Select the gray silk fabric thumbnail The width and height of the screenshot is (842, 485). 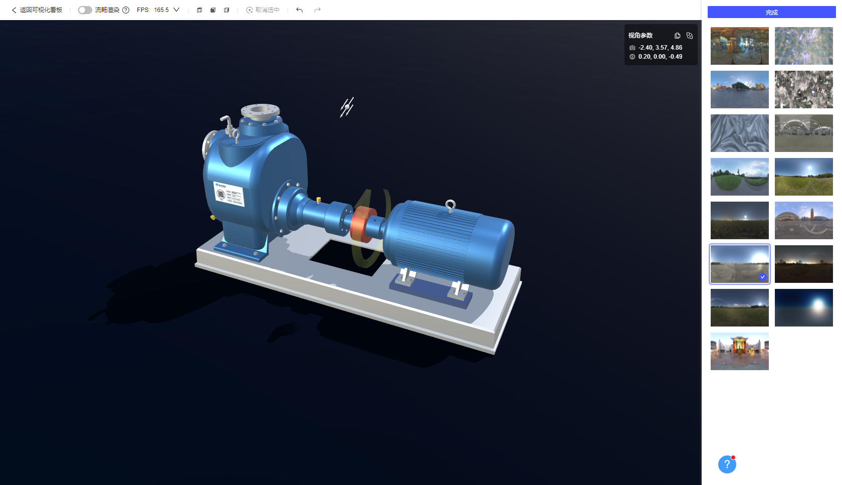point(740,133)
